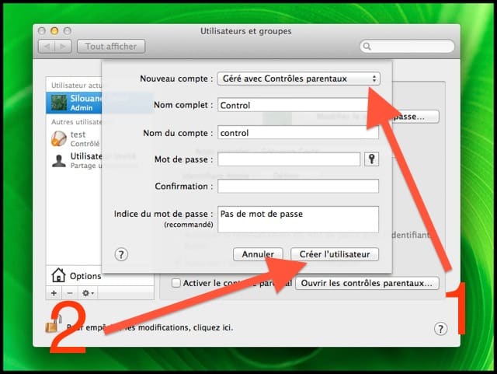
Task: Open the gear action menu
Action: click(88, 293)
